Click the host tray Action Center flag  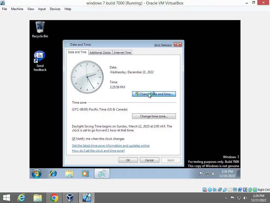pyautogui.click(x=233, y=198)
